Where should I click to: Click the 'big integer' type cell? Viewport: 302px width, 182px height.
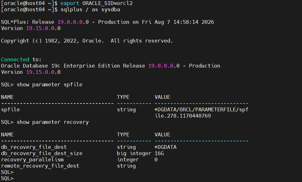pos(134,153)
